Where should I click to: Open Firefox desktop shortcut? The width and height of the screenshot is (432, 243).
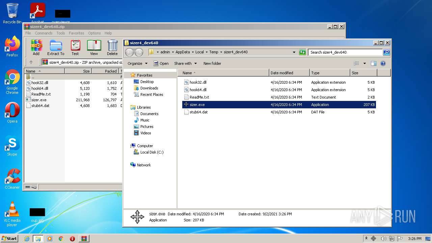pos(12,46)
